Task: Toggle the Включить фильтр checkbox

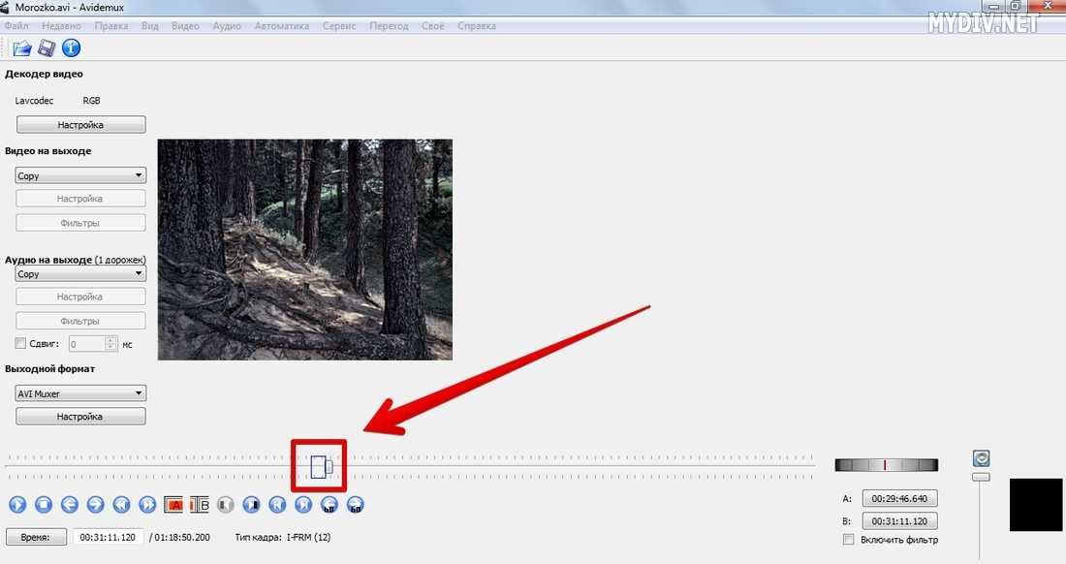Action: coord(849,540)
